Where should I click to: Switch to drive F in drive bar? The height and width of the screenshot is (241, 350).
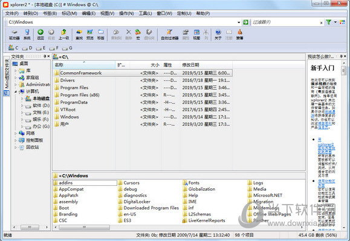coord(54,48)
